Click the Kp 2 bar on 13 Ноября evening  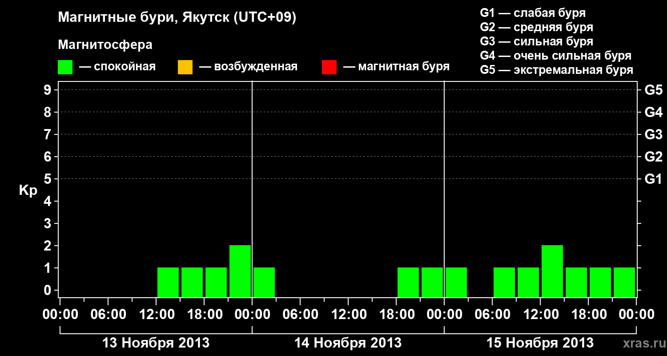point(240,271)
